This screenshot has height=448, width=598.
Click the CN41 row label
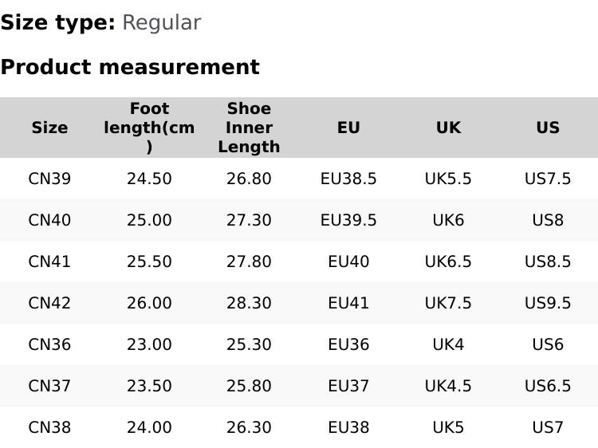click(x=49, y=261)
